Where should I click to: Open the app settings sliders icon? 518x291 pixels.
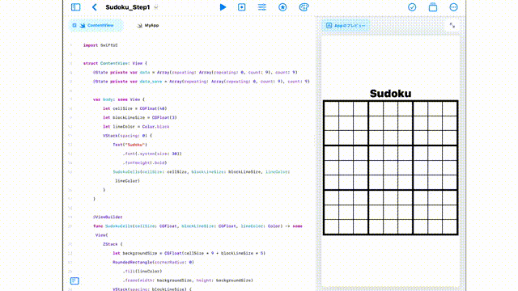[x=262, y=7]
